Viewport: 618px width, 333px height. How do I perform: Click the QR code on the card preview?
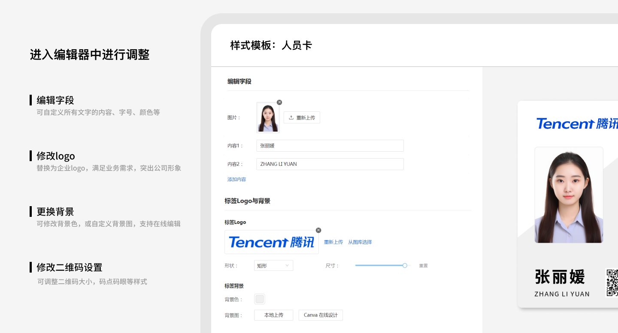[x=612, y=283]
